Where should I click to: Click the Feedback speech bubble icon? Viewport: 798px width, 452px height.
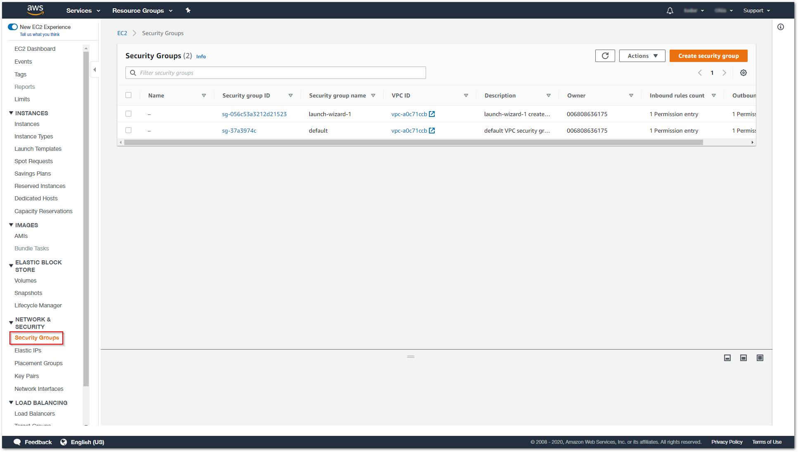pyautogui.click(x=17, y=442)
